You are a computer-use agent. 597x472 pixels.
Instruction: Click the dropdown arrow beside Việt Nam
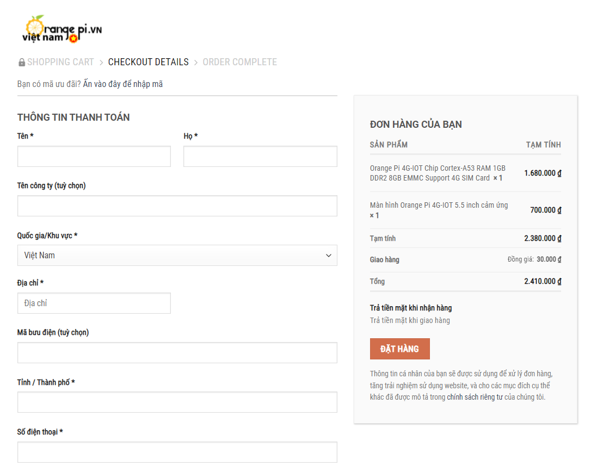pos(329,256)
